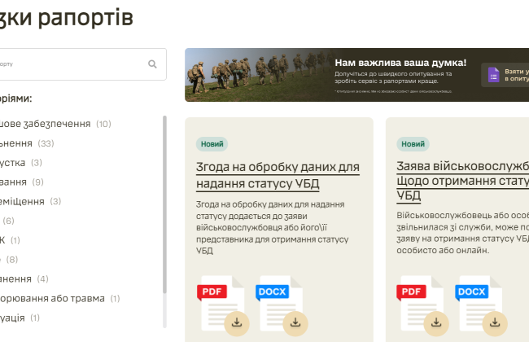Select the category ending in уація (1)
Viewport: 529px width, 342px height.
pos(20,318)
